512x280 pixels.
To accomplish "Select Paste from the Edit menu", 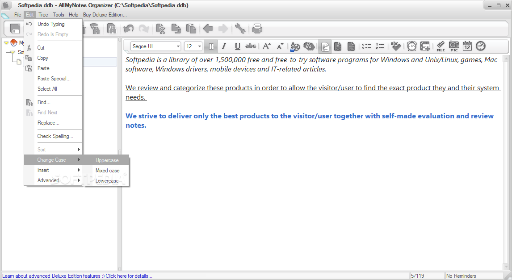I will [53, 68].
